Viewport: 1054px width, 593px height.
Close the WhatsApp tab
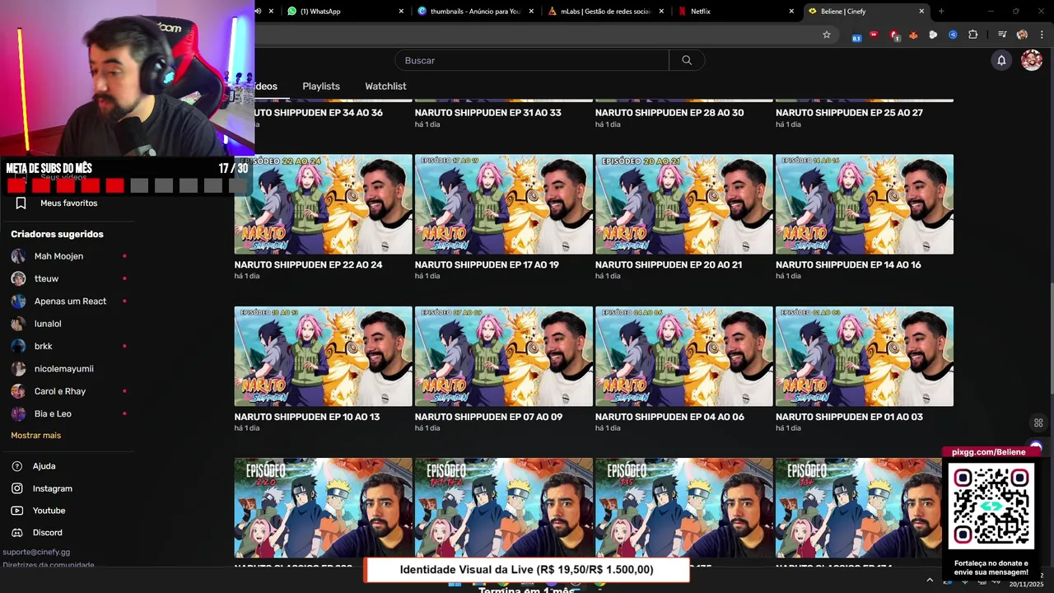tap(401, 12)
